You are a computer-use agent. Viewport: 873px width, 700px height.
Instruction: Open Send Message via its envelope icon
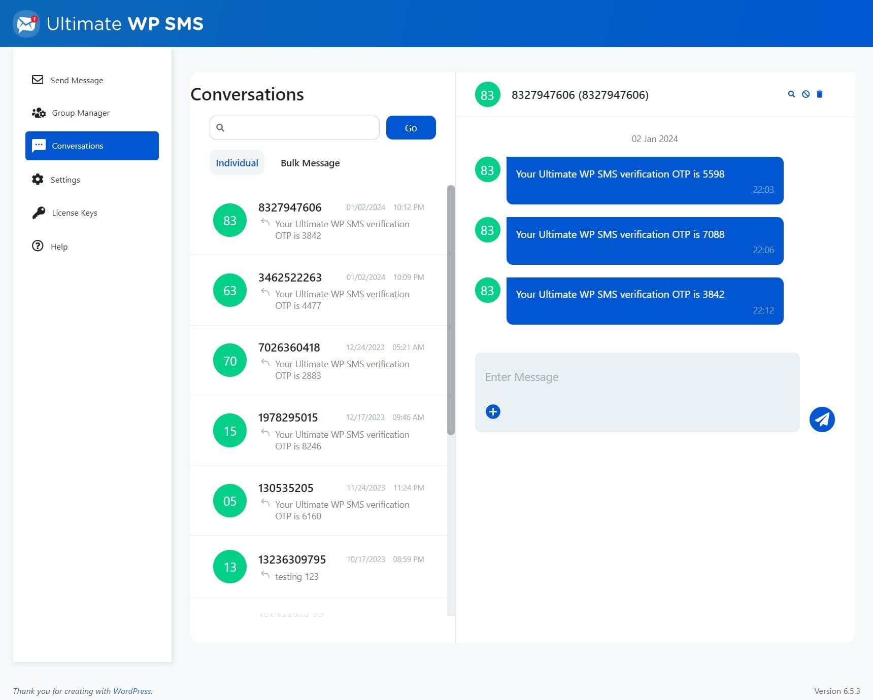click(x=38, y=80)
